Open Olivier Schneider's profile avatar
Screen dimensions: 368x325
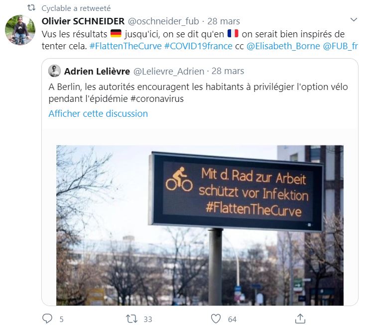(x=20, y=30)
